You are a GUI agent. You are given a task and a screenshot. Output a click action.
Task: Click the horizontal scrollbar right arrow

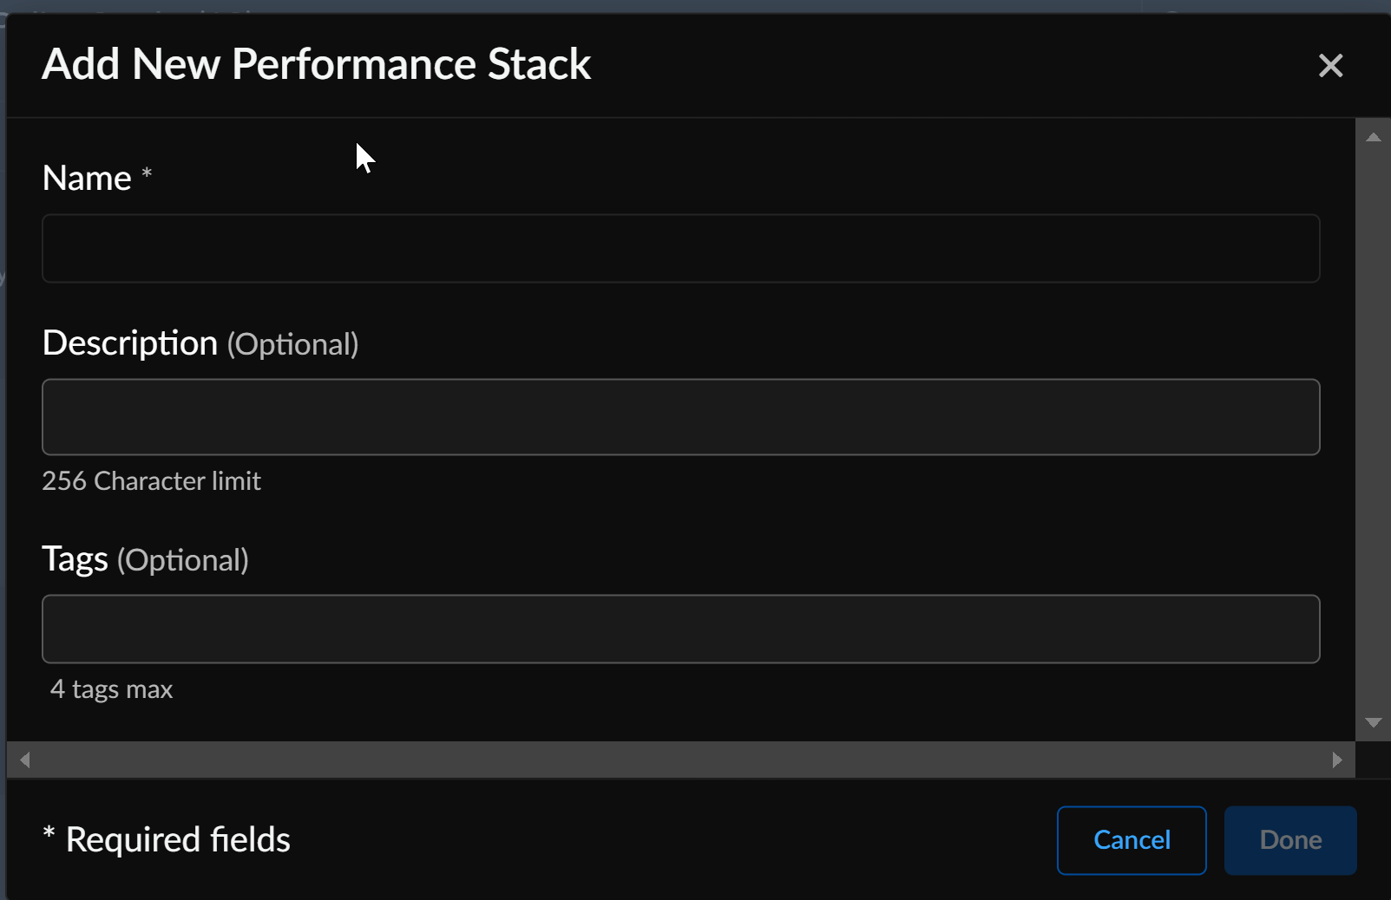(1337, 760)
